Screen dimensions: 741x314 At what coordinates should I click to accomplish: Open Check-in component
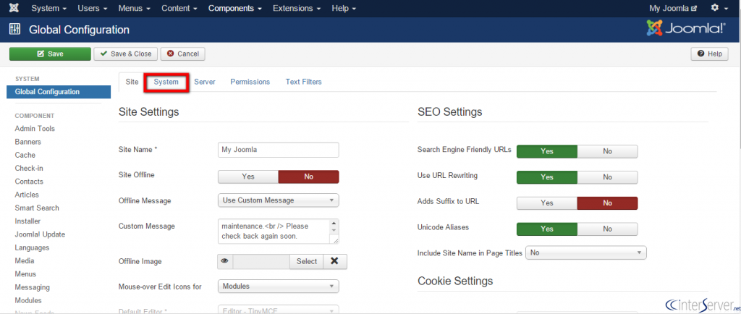click(x=29, y=168)
